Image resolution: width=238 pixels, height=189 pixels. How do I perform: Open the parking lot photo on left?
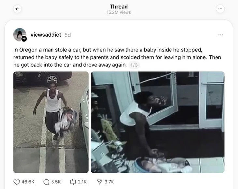[x=51, y=122]
